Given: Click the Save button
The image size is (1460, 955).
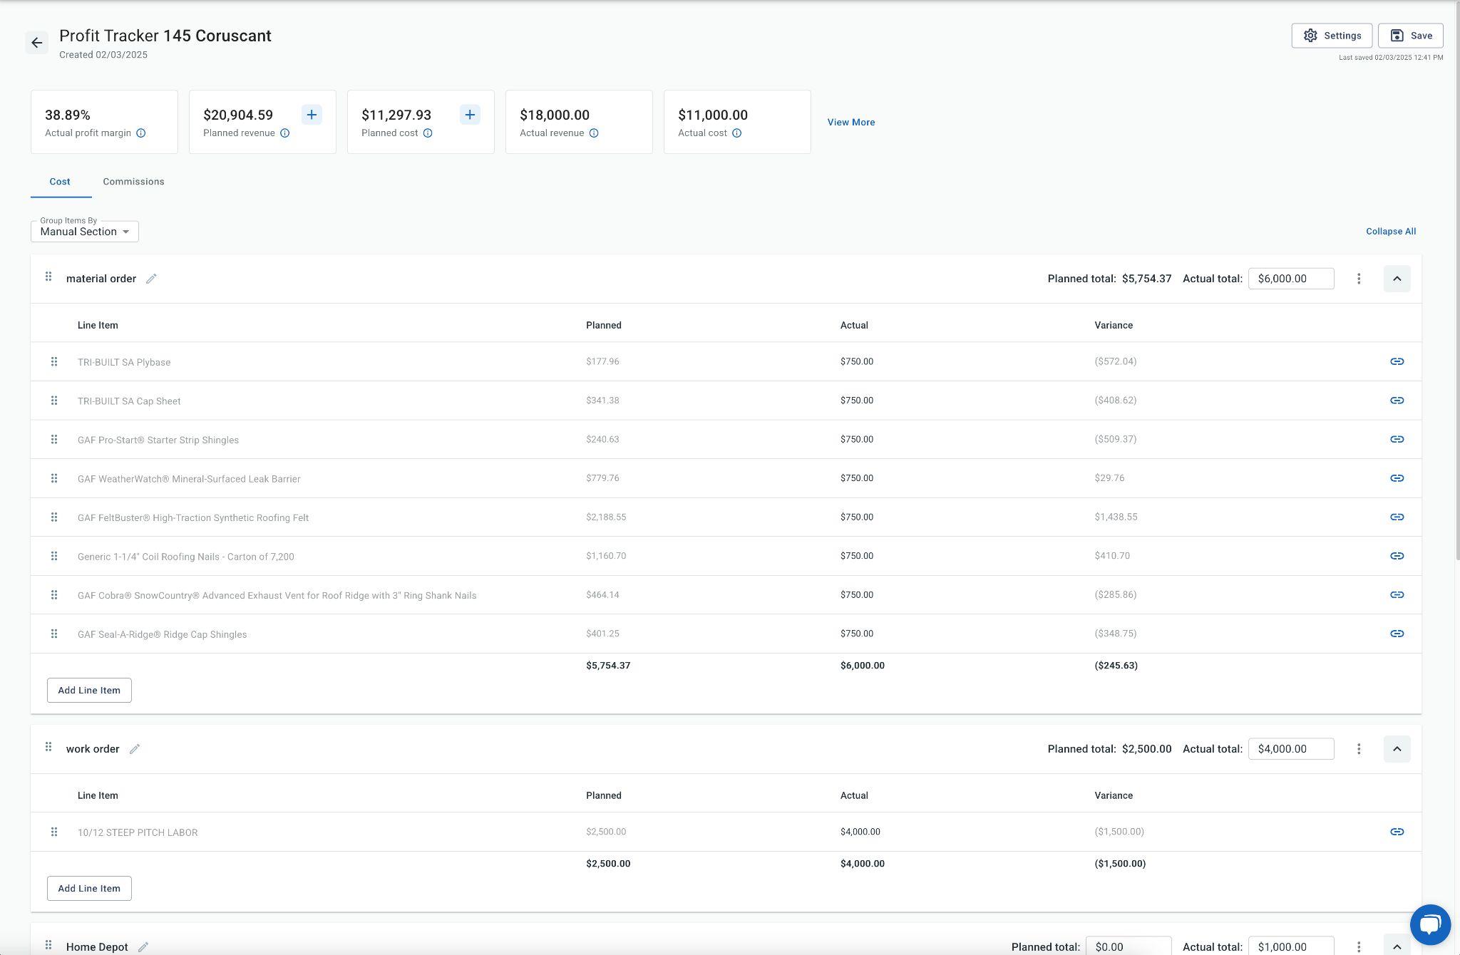Looking at the screenshot, I should (x=1410, y=36).
